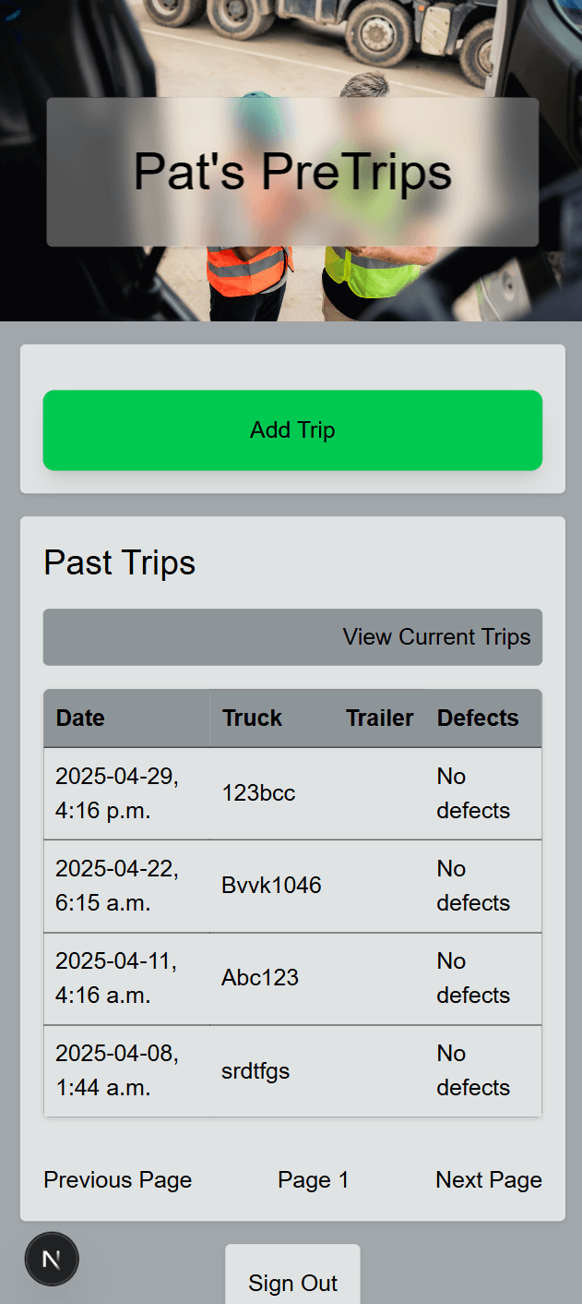Click the Past Trips heading
The image size is (582, 1304).
pos(120,562)
